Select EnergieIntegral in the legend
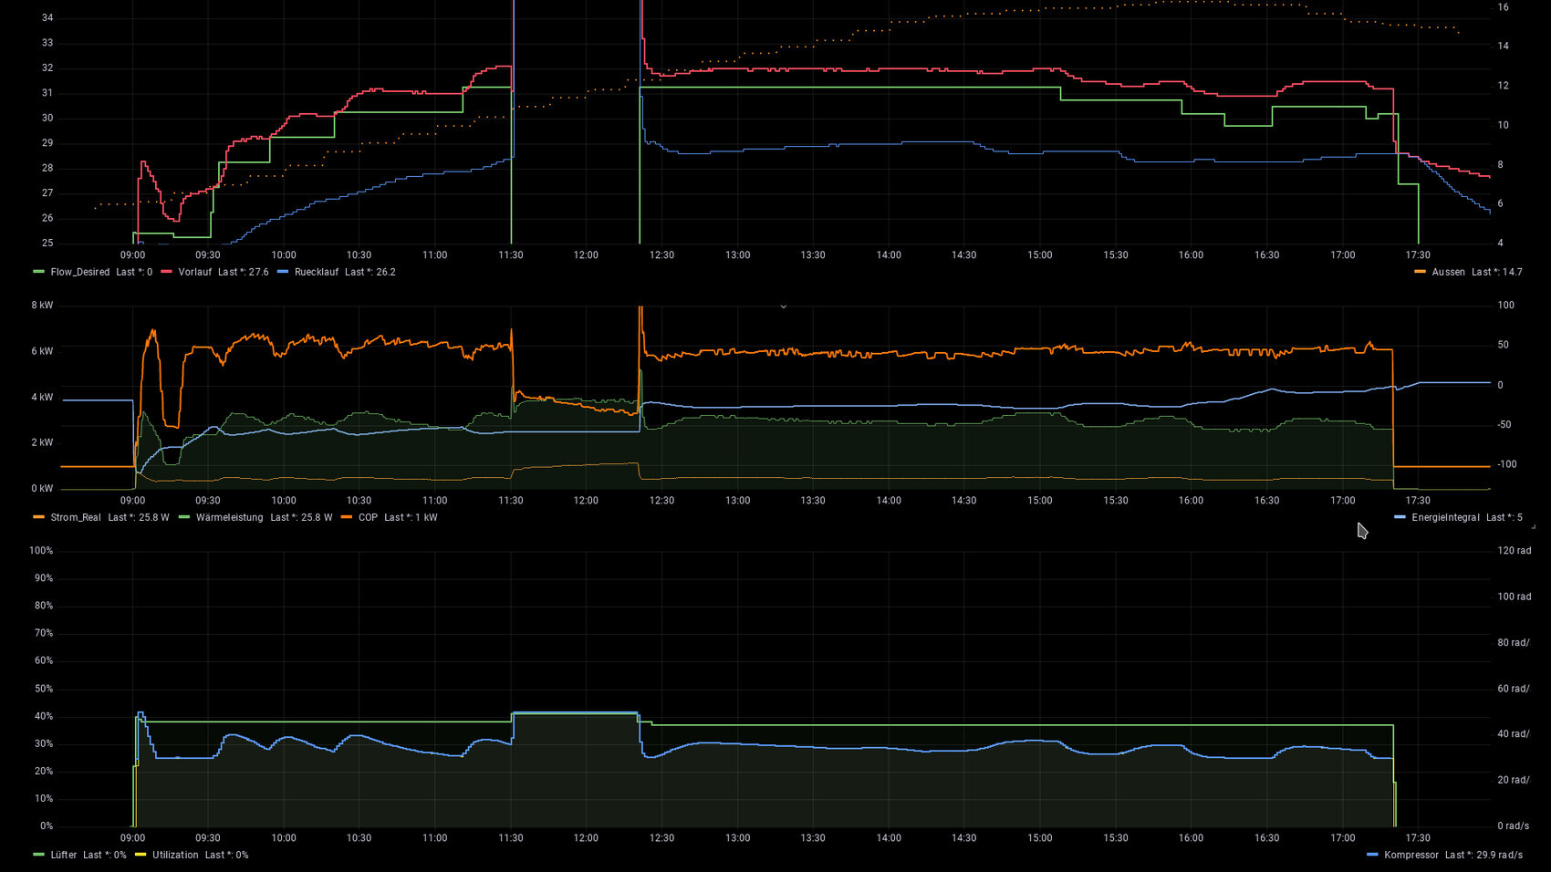 (x=1445, y=517)
